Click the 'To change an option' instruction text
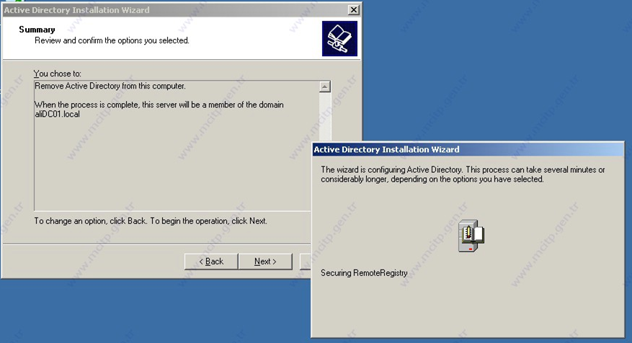The image size is (632, 343). click(x=151, y=220)
